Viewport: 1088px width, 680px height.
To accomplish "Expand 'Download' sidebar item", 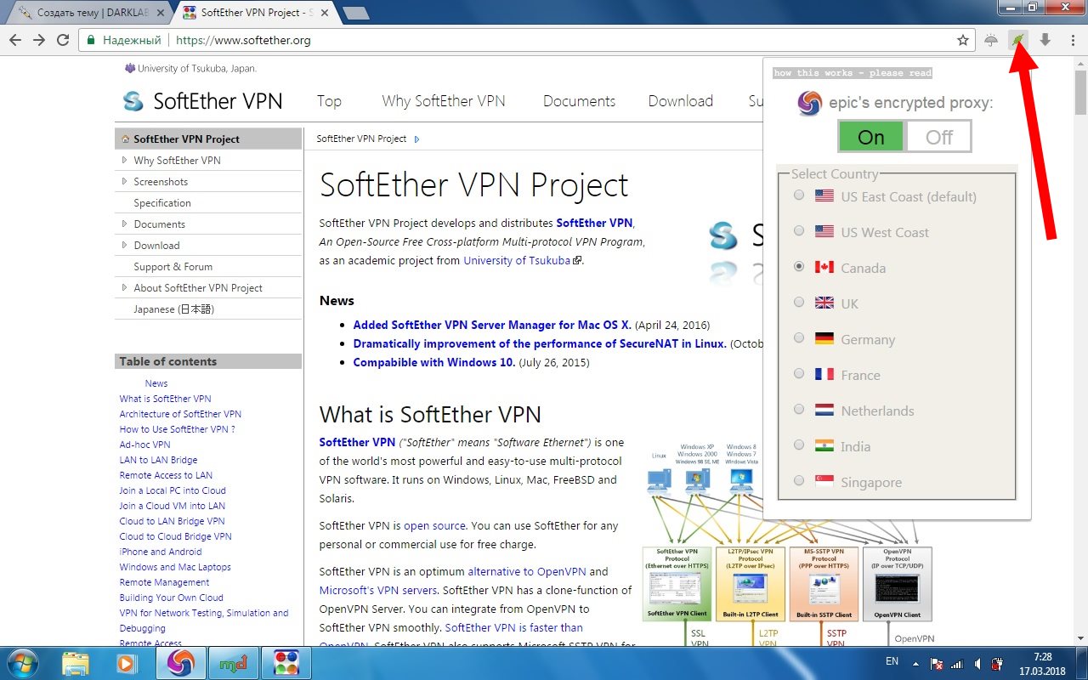I will tap(124, 245).
